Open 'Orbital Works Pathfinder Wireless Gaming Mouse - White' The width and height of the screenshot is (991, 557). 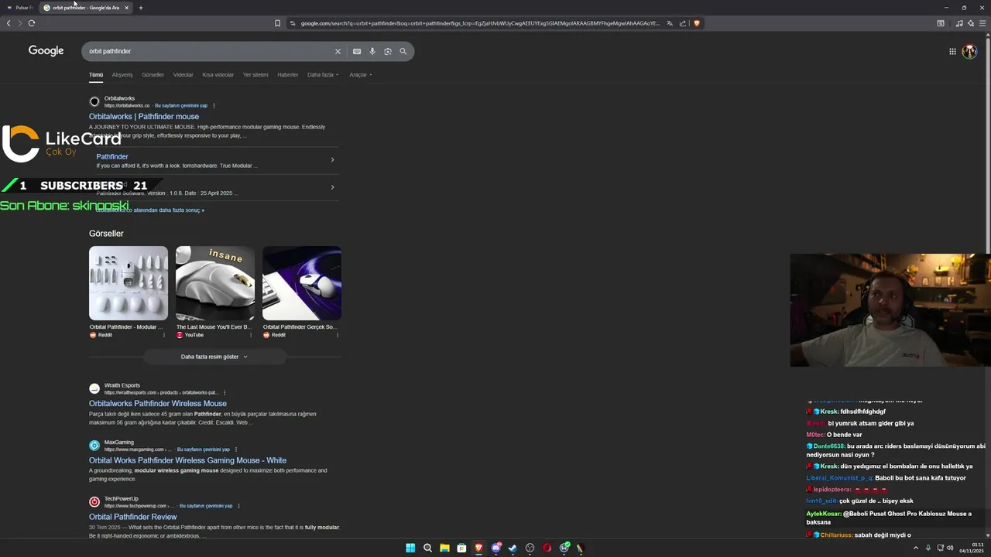click(187, 460)
